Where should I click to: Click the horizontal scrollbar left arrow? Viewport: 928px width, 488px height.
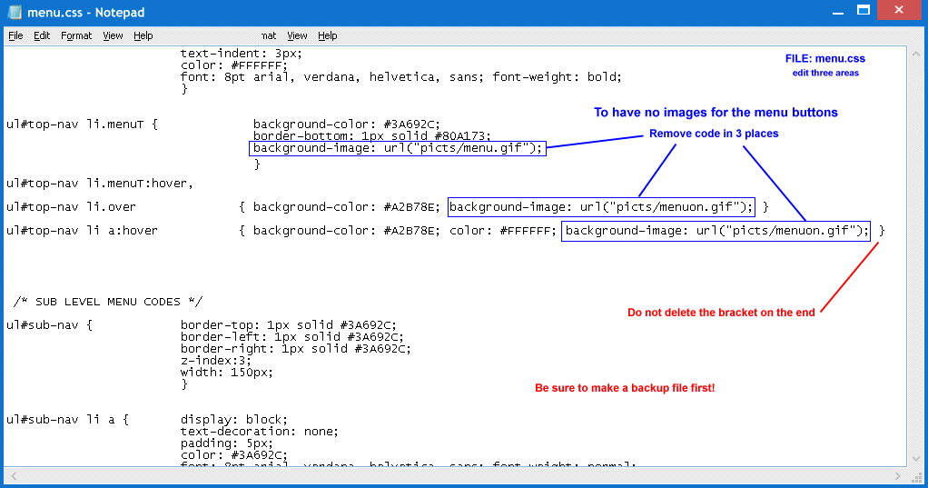tap(12, 475)
